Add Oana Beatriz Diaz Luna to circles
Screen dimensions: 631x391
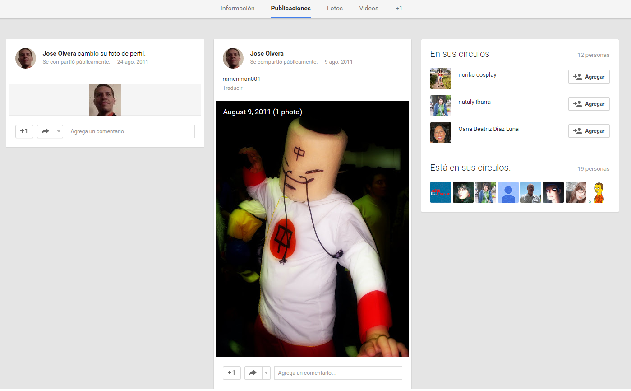click(x=589, y=131)
